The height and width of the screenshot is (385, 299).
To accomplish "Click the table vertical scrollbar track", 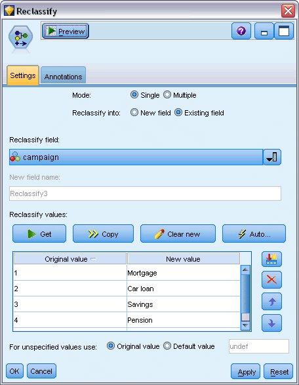I will tap(245, 297).
